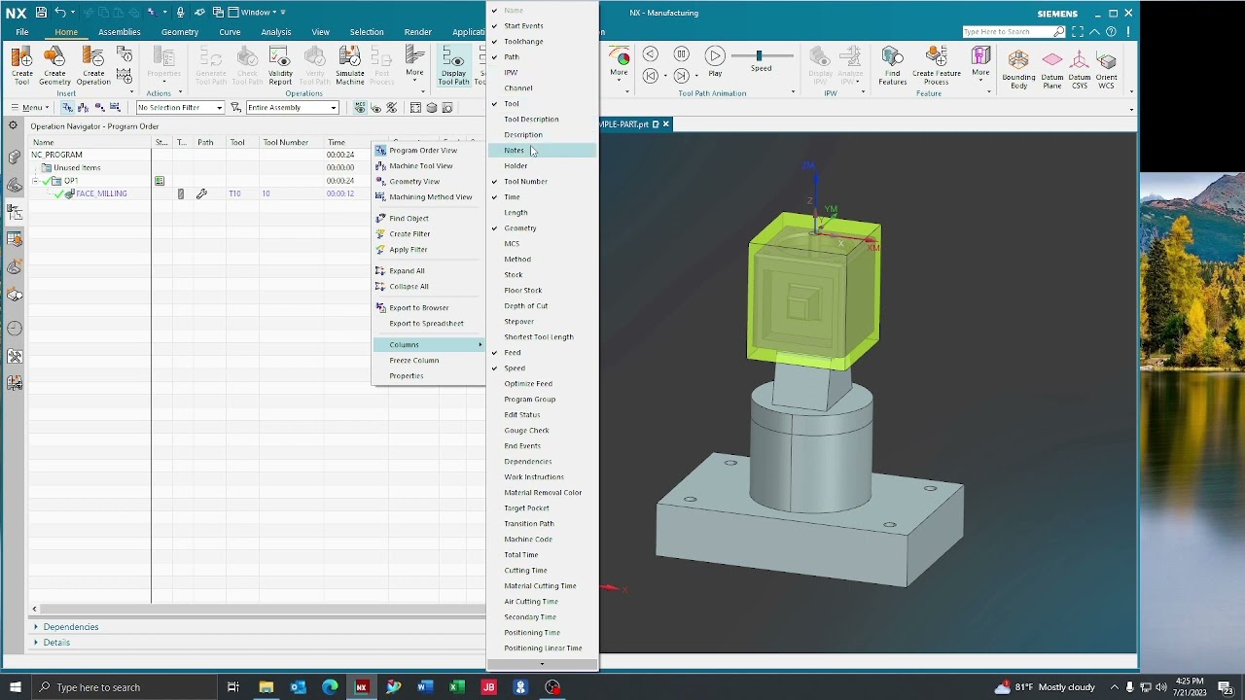This screenshot has height=700, width=1245.
Task: Uncheck the Path column
Action: click(x=542, y=57)
